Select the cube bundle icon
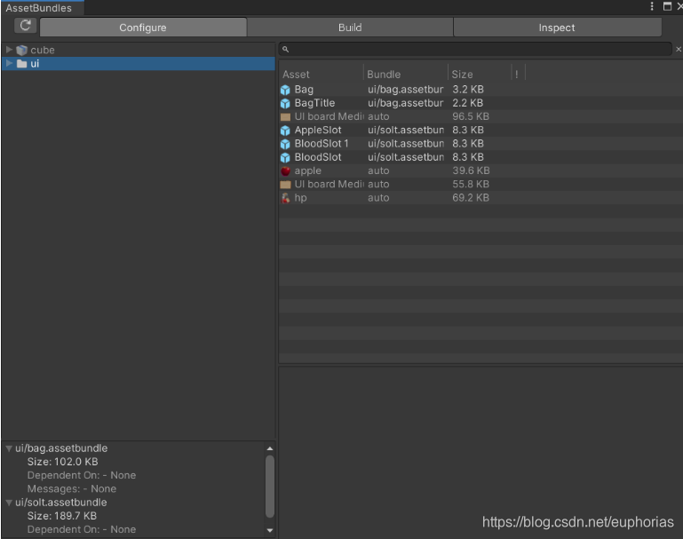Viewport: 683px width, 539px height. coord(22,50)
